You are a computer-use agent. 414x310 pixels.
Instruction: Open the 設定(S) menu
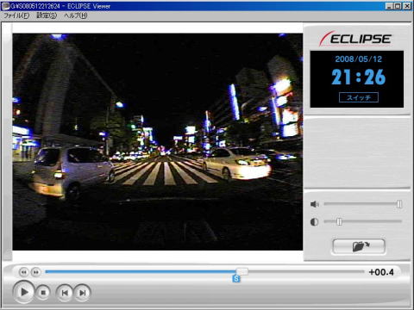coord(47,15)
